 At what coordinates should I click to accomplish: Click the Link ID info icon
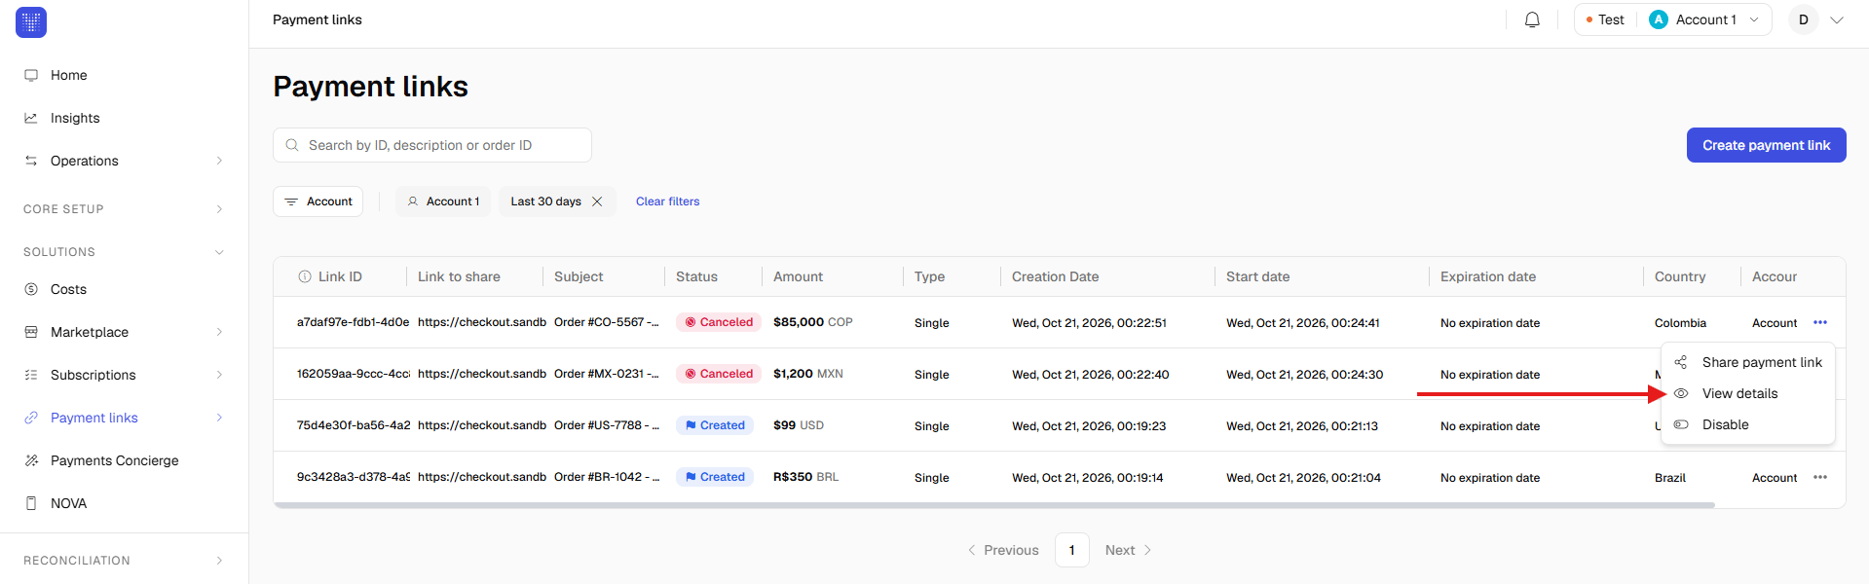[305, 276]
